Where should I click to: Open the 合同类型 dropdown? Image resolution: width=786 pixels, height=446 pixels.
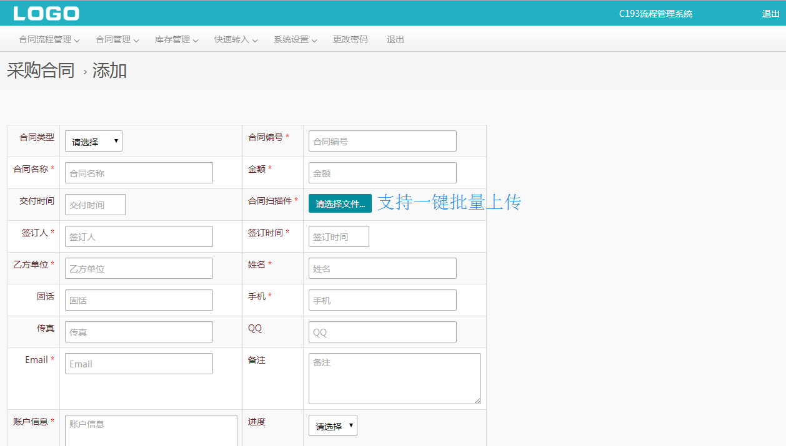coord(94,141)
